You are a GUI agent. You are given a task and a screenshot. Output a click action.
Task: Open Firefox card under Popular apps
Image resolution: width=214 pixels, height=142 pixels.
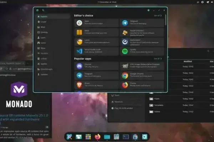tap(142, 85)
